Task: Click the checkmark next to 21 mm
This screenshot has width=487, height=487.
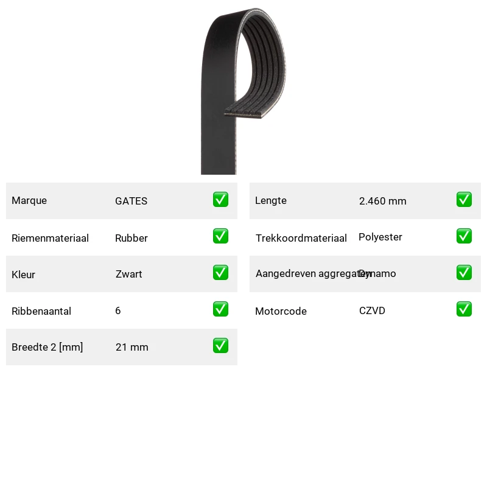Action: click(220, 346)
